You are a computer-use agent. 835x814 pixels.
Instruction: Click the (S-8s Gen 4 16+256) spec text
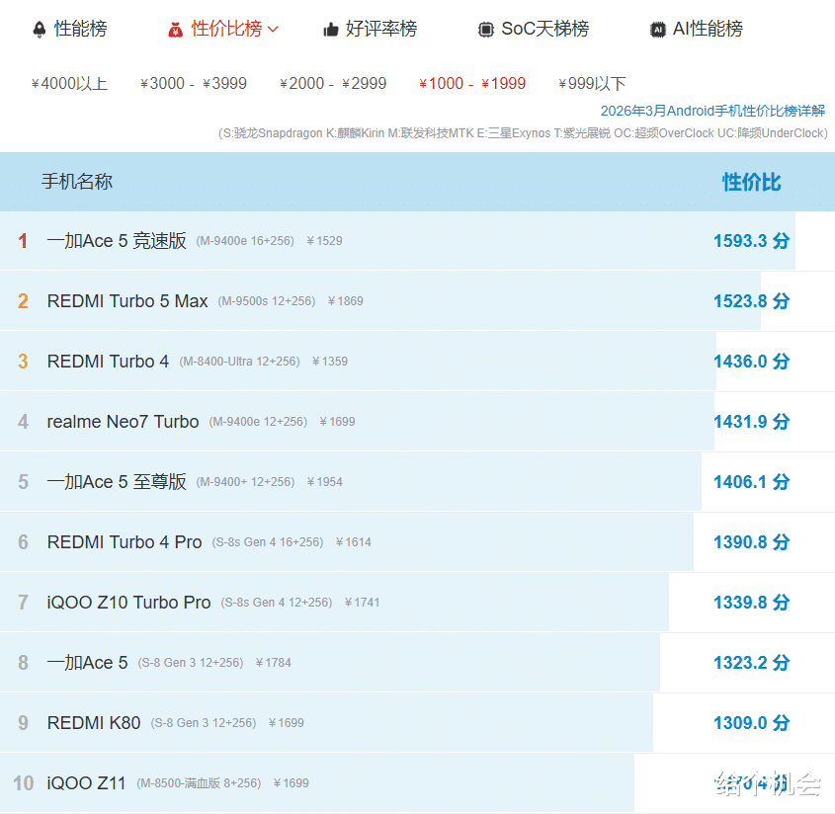coord(268,542)
